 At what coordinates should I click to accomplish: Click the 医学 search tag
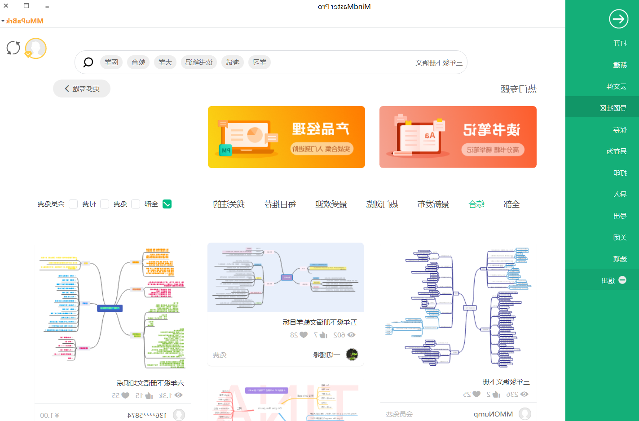click(x=111, y=62)
